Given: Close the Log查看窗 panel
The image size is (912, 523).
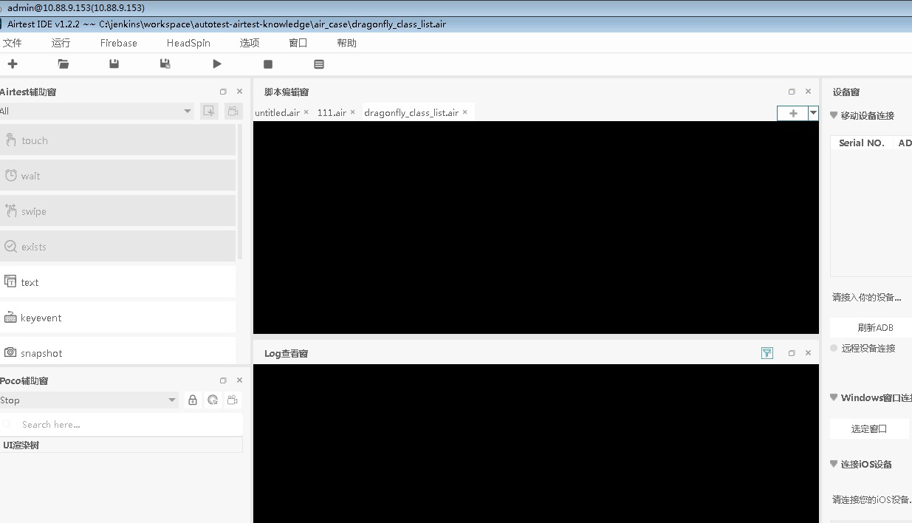Looking at the screenshot, I should 808,353.
